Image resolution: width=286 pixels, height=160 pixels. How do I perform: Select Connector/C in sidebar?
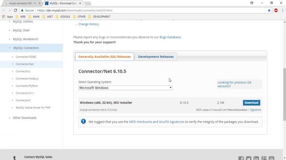23,100
